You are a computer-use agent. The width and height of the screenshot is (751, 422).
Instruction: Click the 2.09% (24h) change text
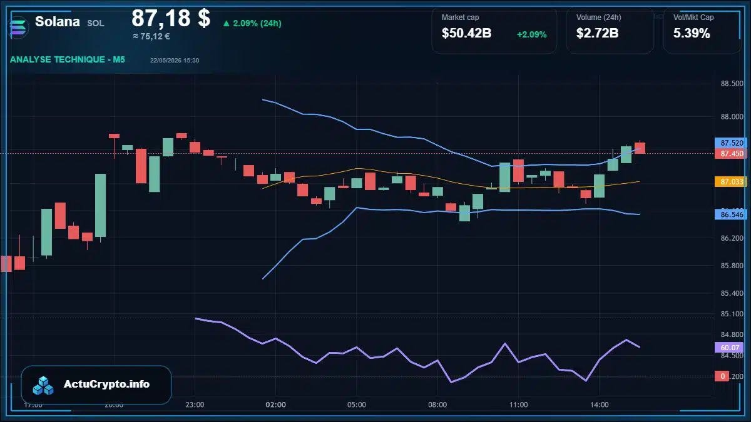pyautogui.click(x=257, y=24)
